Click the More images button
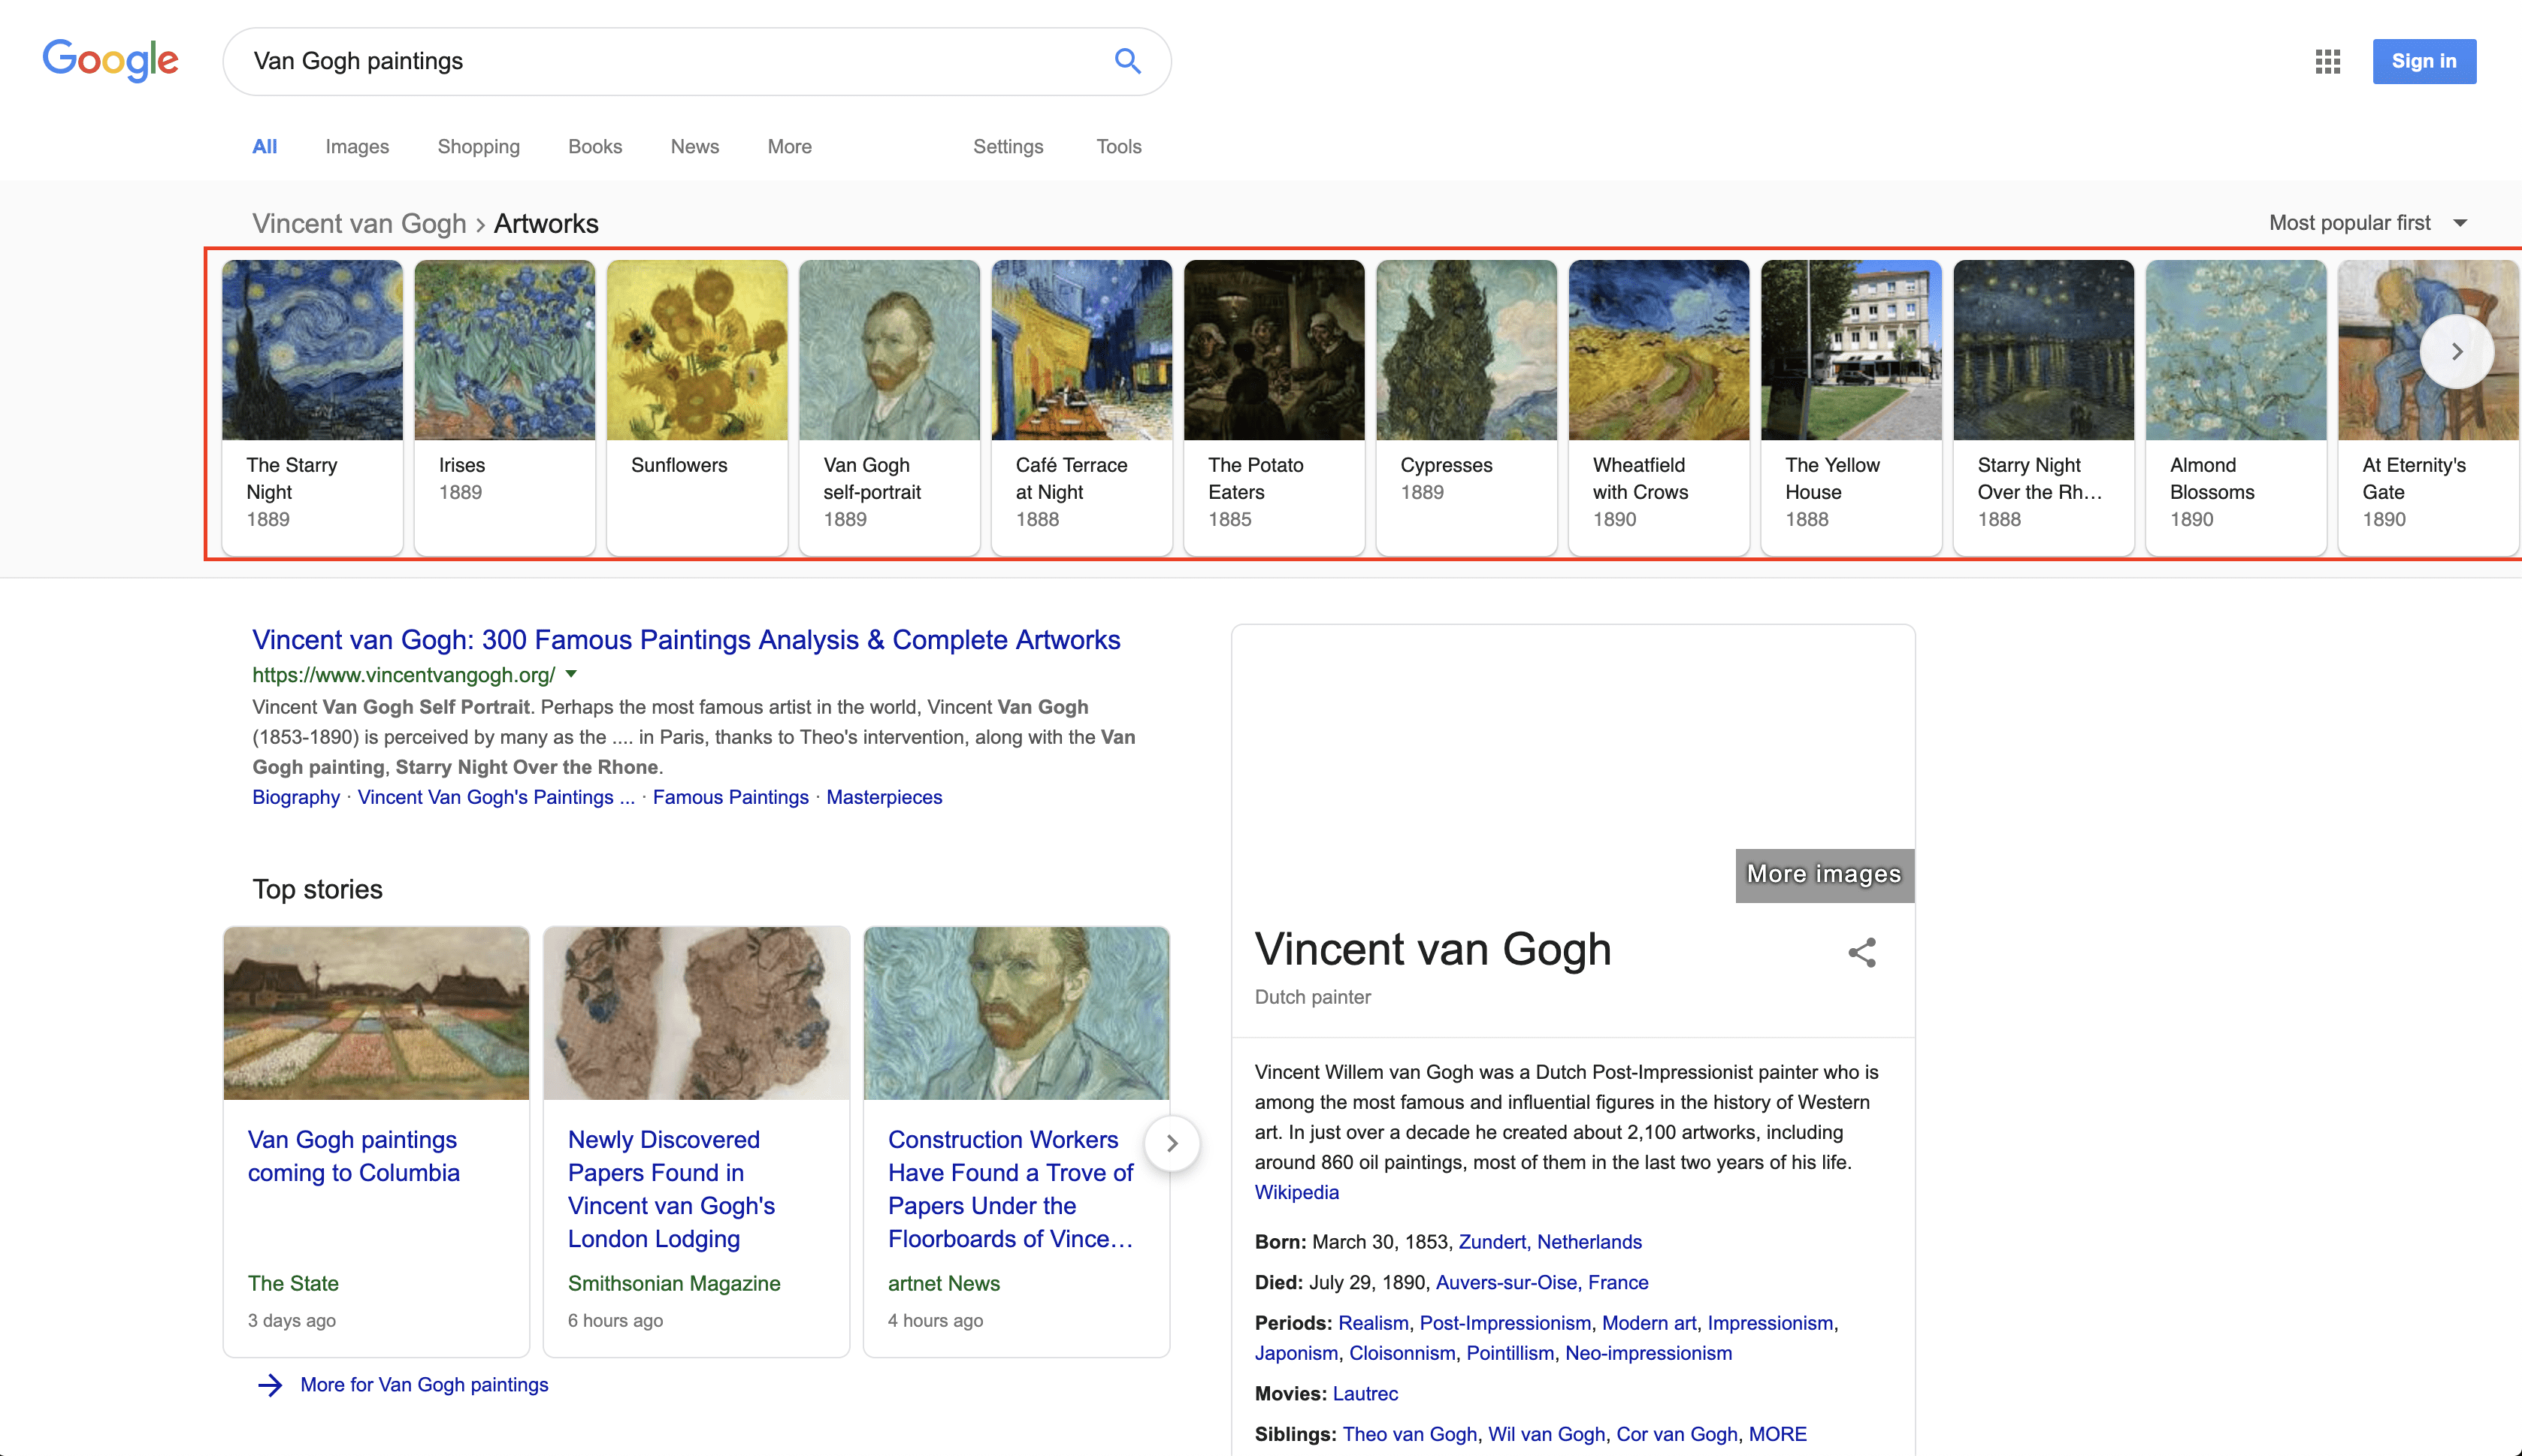Screen dimensions: 2522x1456 click(1824, 874)
